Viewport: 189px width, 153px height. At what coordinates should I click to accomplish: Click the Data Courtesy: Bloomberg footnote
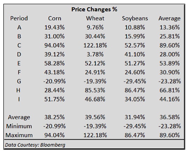pyautogui.click(x=35, y=145)
